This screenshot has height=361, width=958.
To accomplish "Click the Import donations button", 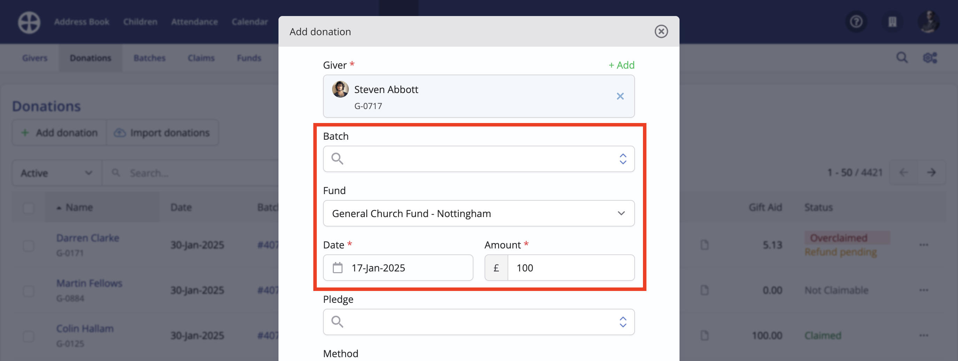I will coord(162,132).
